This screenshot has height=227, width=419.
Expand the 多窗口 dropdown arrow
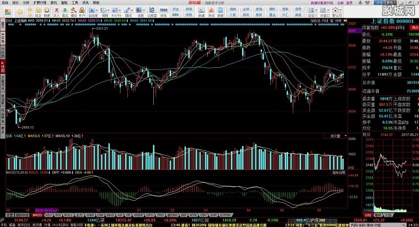click(x=329, y=10)
